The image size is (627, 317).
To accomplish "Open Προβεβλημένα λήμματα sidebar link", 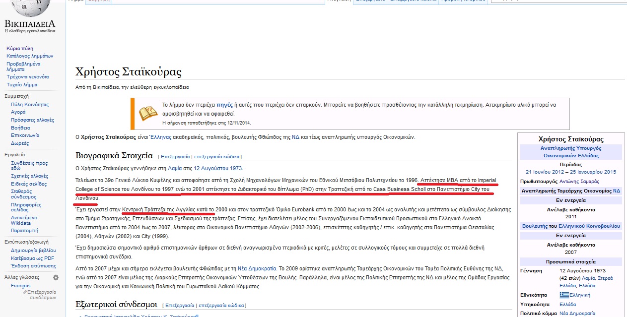I will point(23,66).
